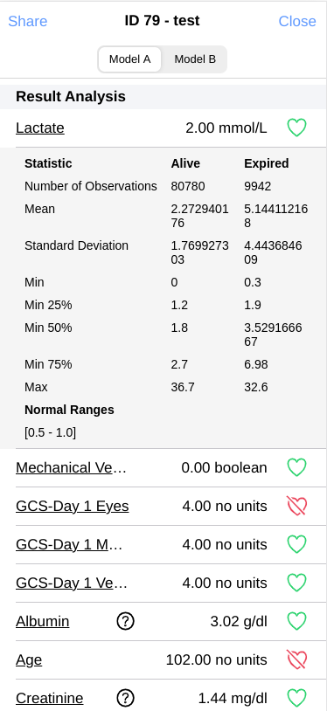Viewport: 327px width, 711px height.
Task: Click the crossed red heart next to Age
Action: click(x=297, y=659)
